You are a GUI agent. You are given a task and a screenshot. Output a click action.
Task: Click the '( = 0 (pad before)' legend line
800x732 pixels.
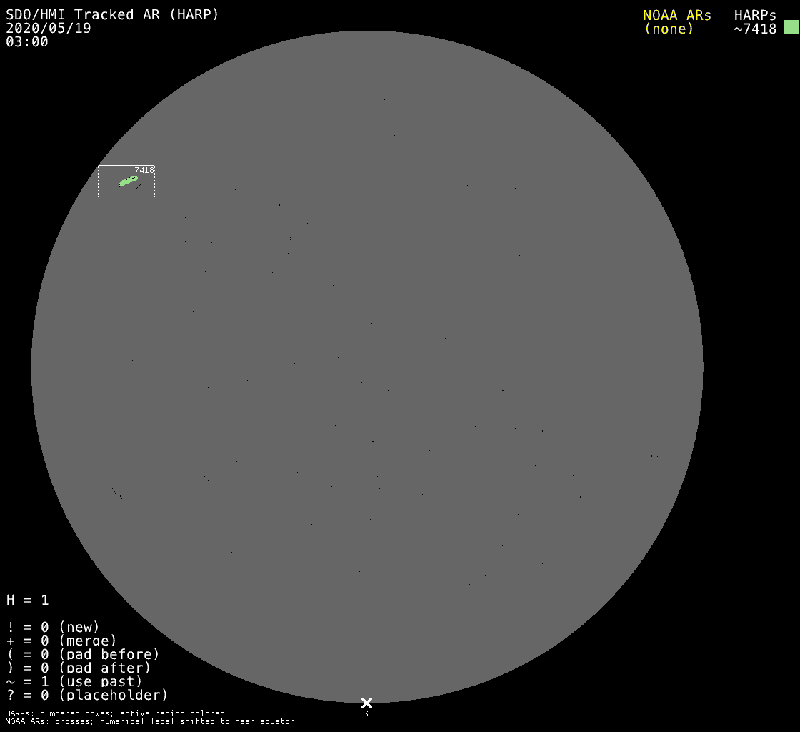(x=83, y=654)
